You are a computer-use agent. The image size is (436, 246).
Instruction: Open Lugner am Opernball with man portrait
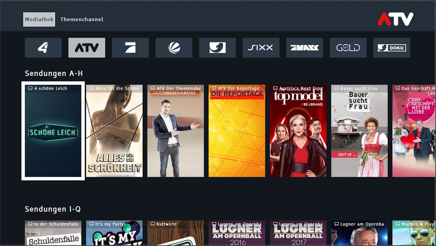(x=359, y=233)
